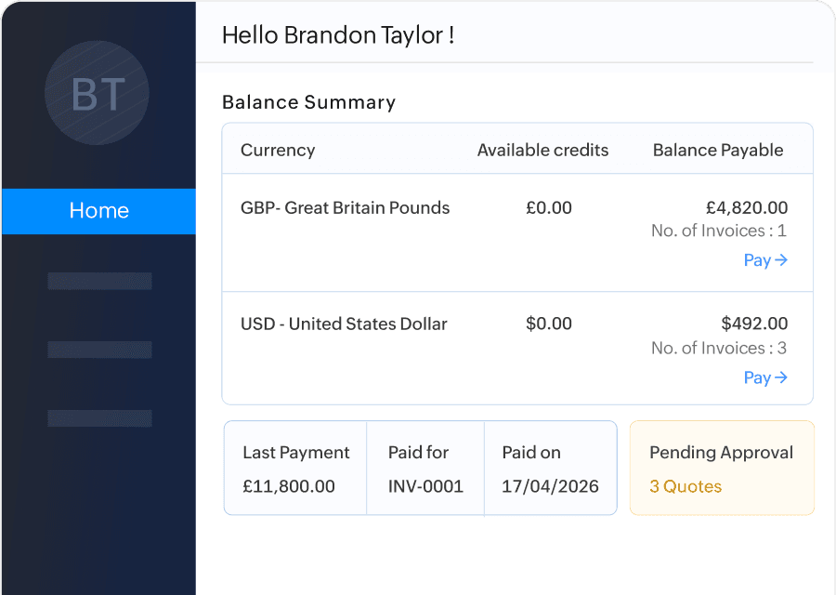Open the 3 Quotes pending approval link

tap(686, 486)
